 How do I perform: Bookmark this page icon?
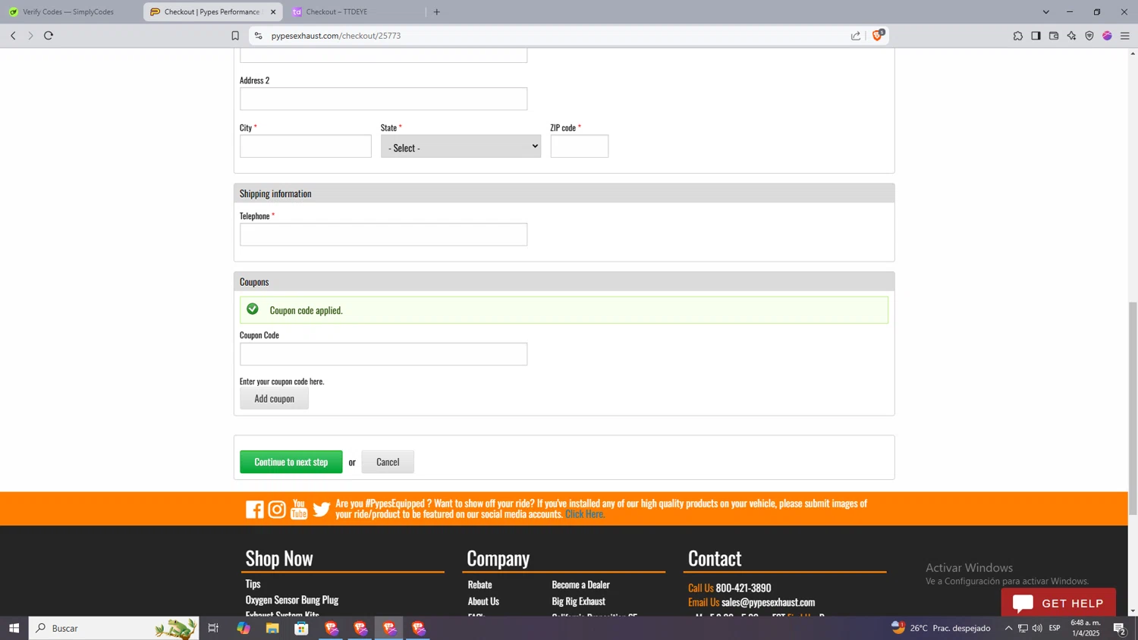(x=235, y=36)
